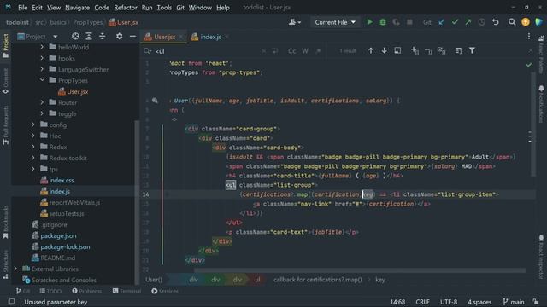Screen dimensions: 547x307
Task: Expand the helloWorld folder
Action: [42, 47]
